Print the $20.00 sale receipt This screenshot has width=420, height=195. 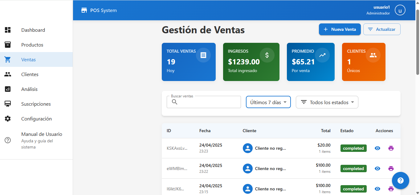[x=391, y=148]
